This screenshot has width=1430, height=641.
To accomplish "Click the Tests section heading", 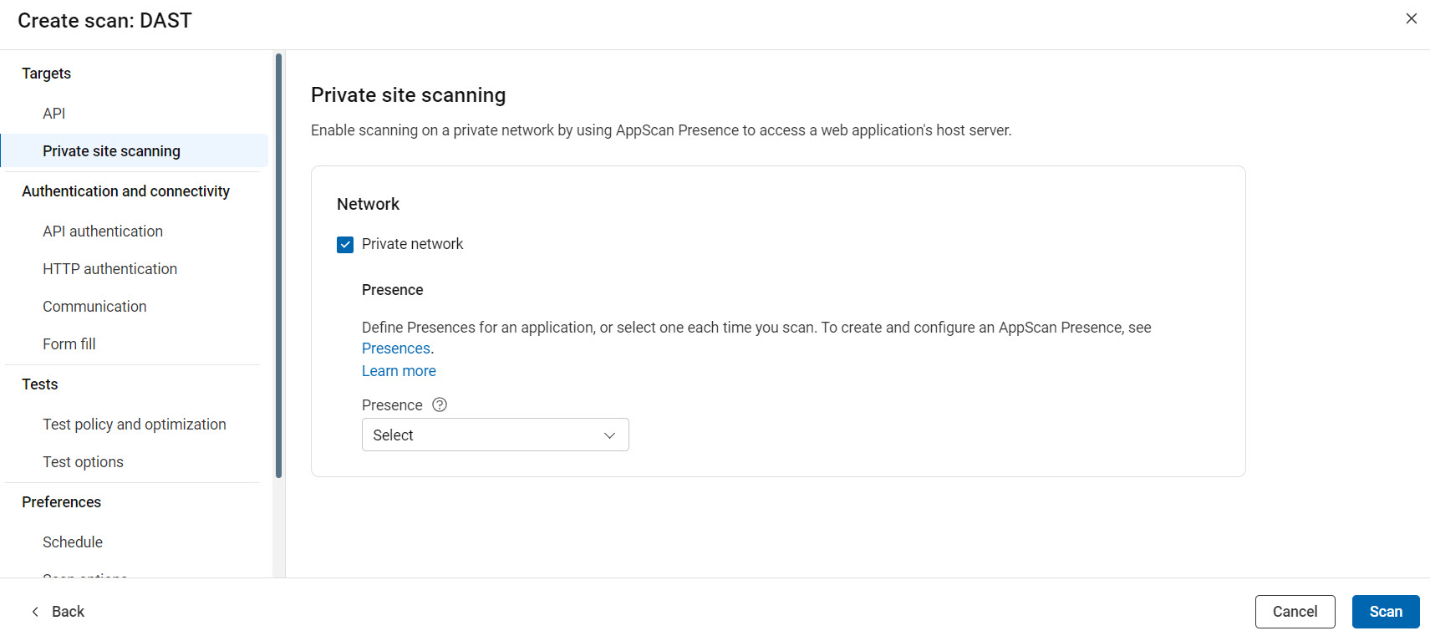I will coord(40,384).
